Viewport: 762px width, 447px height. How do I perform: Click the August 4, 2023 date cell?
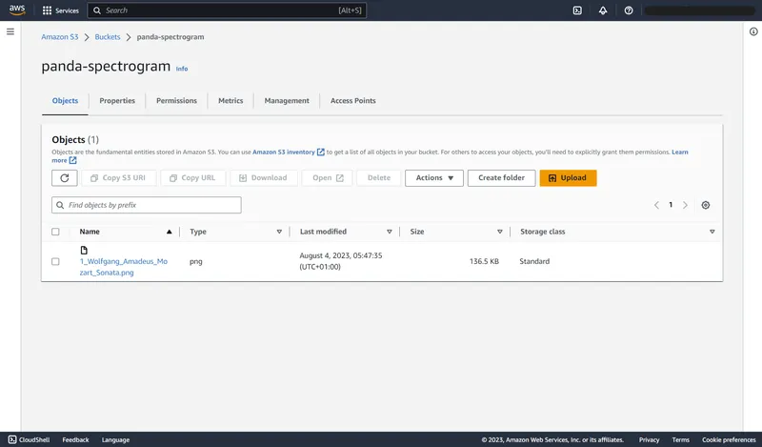tap(341, 261)
